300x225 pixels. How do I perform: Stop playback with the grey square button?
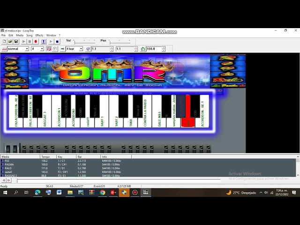pyautogui.click(x=30, y=41)
